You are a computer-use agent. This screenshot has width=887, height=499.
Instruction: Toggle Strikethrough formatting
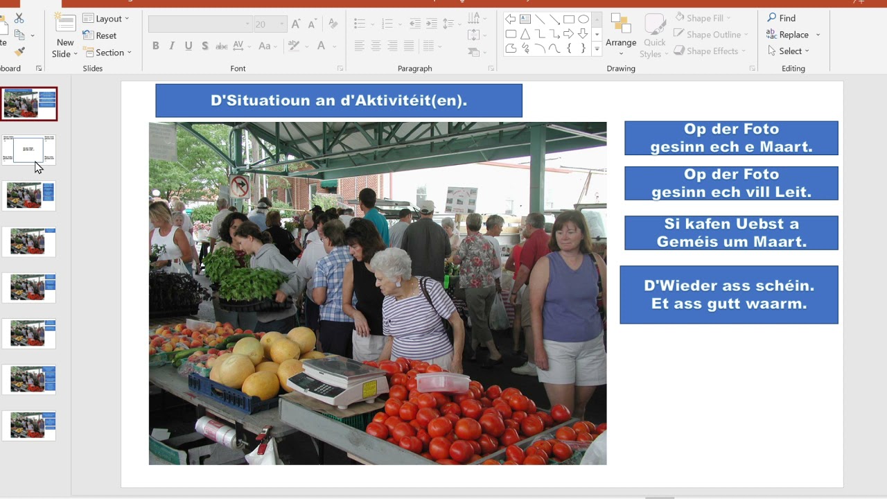pos(222,46)
